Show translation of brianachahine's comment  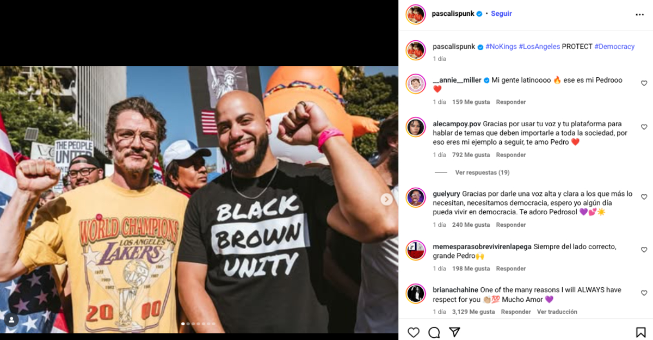pyautogui.click(x=557, y=312)
